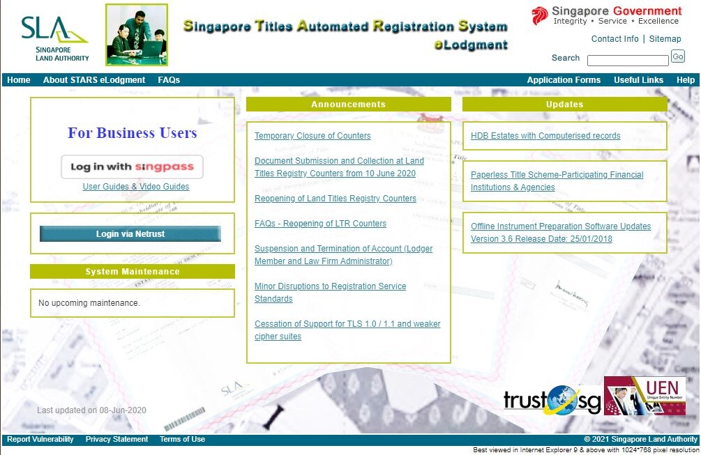Click the 'For Business Users' heading
This screenshot has width=701, height=455.
[x=133, y=132]
